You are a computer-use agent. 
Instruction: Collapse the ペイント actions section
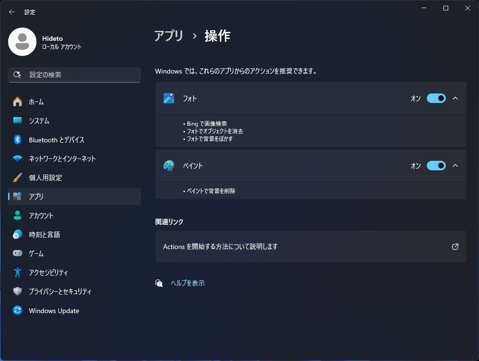(455, 166)
